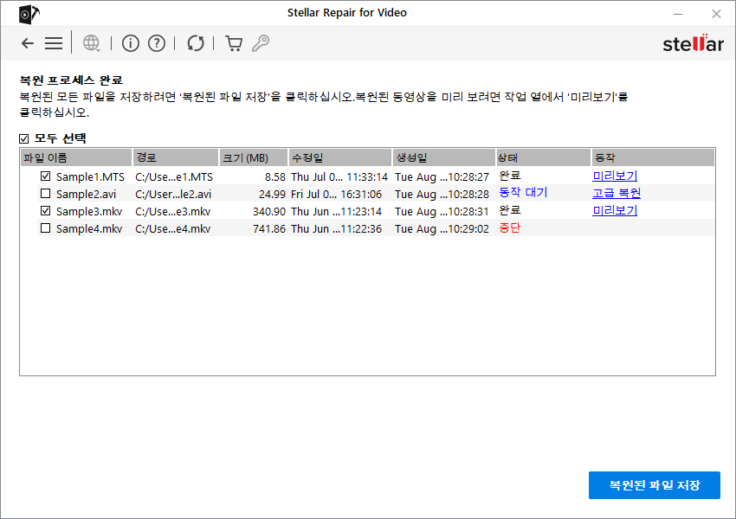736x519 pixels.
Task: Click path C:/User...le2.avi cell
Action: [173, 194]
